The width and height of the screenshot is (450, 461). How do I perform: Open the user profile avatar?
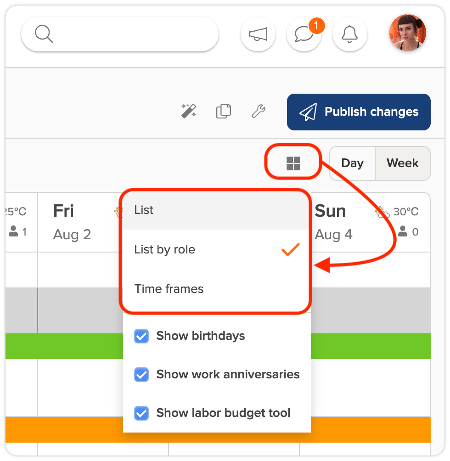tap(408, 33)
